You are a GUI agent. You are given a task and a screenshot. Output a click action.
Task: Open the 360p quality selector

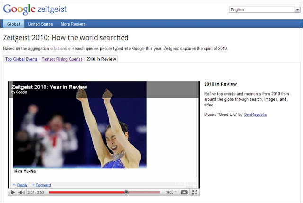(171, 193)
